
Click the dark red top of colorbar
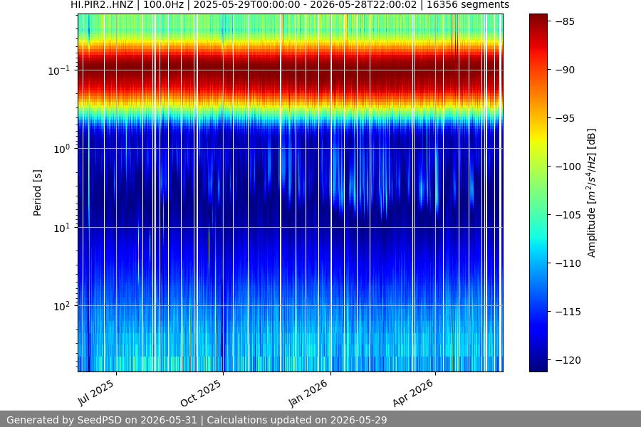click(x=538, y=21)
